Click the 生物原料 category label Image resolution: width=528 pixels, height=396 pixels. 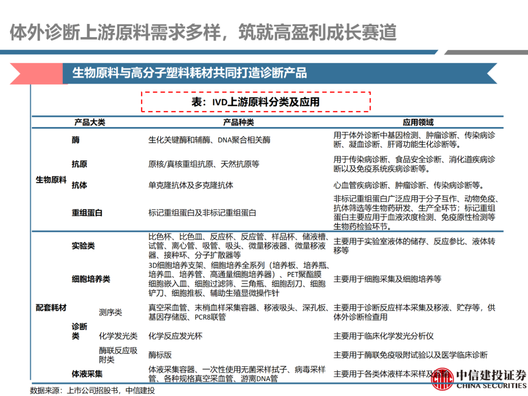[51, 179]
